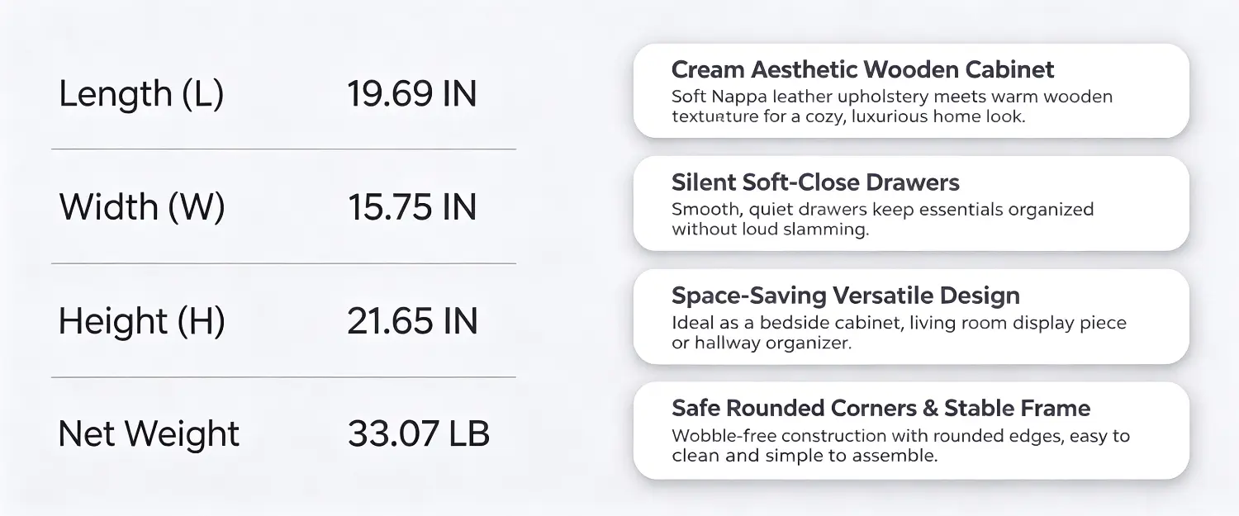Viewport: 1239px width, 516px height.
Task: Click the Height (H) label
Action: click(141, 321)
